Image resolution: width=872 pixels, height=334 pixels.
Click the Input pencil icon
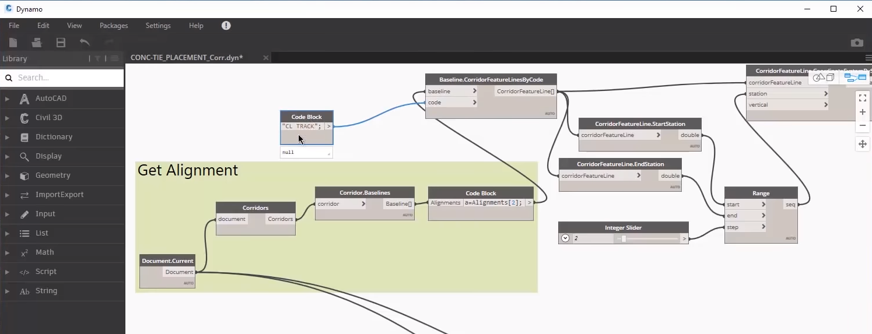(x=24, y=214)
